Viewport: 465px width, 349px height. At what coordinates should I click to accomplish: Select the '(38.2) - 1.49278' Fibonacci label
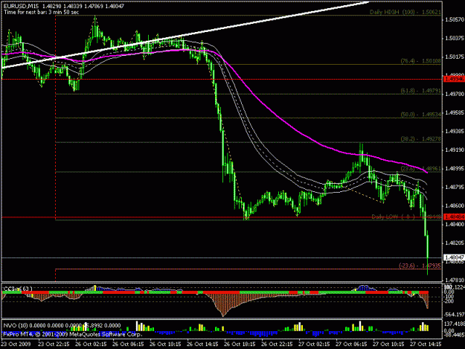[421, 138]
